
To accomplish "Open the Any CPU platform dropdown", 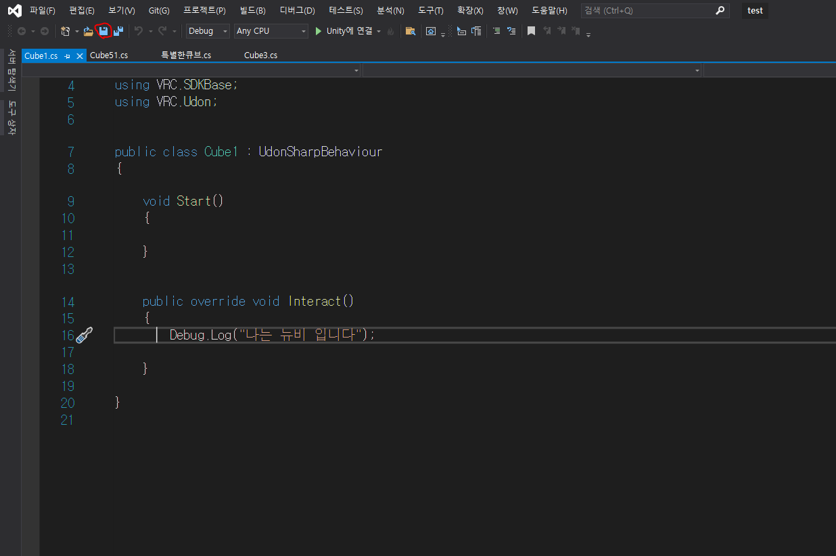I will click(x=271, y=31).
